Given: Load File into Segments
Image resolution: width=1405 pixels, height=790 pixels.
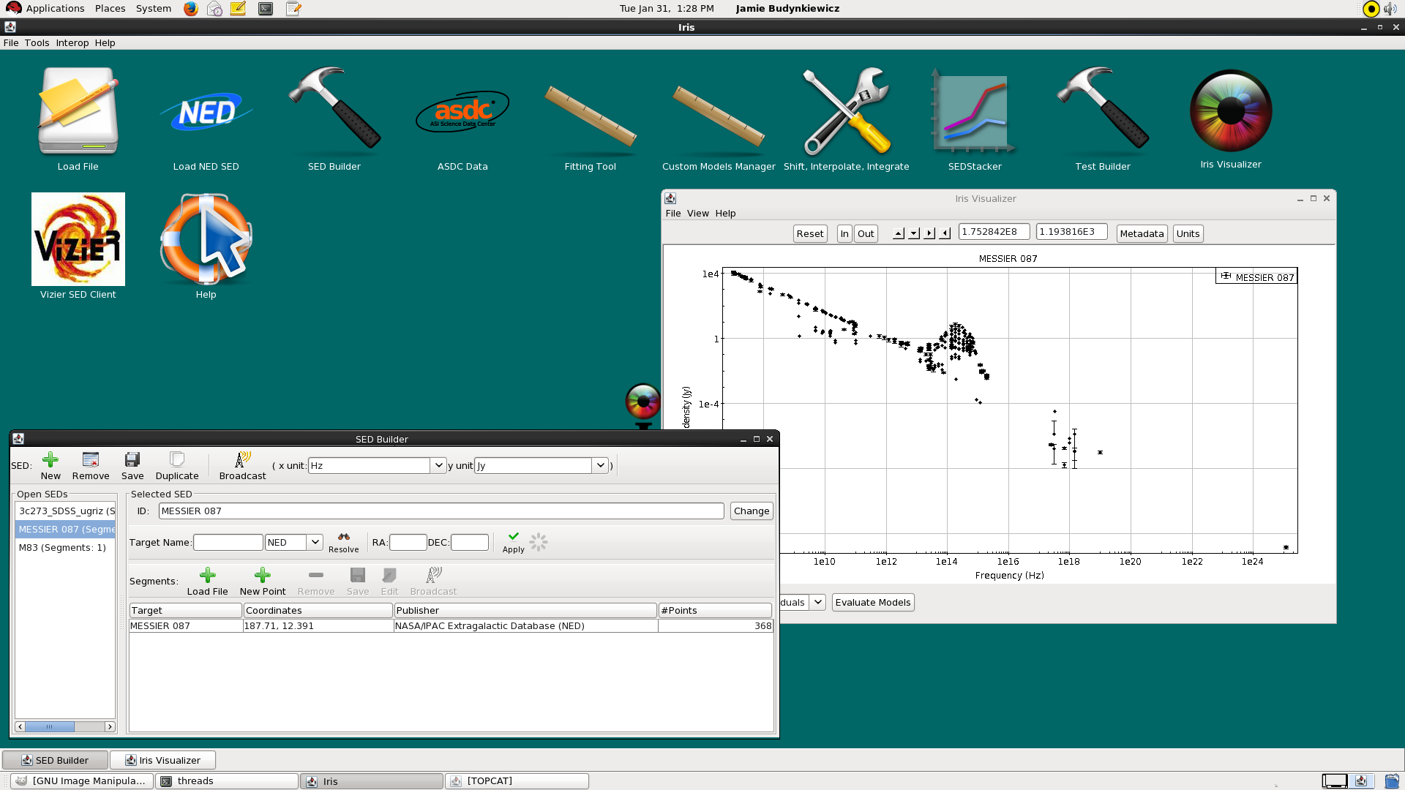Looking at the screenshot, I should coord(208,582).
